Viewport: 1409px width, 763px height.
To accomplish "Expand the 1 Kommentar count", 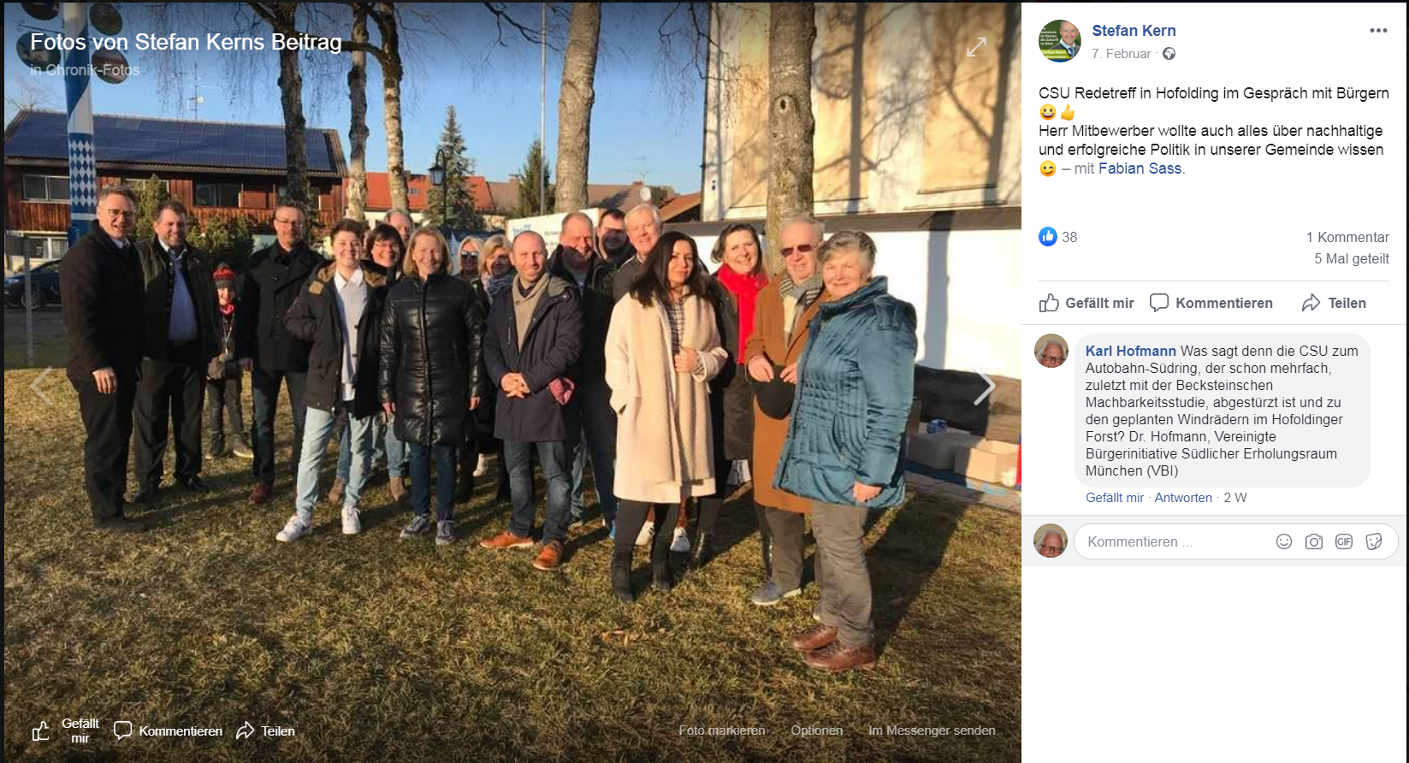I will click(x=1347, y=237).
